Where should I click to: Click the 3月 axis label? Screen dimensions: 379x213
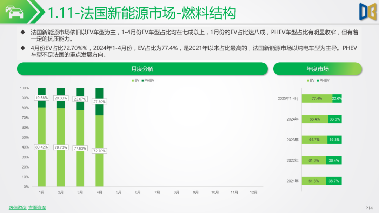coord(80,192)
